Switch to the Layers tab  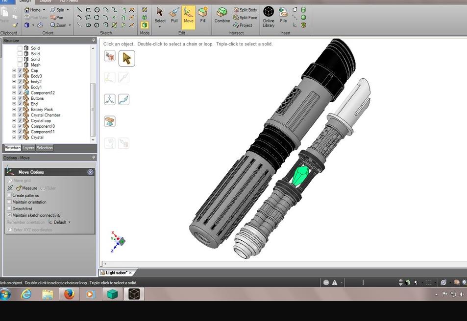point(28,148)
